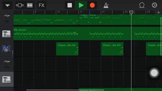Start recording with the red button
This screenshot has width=162, height=91.
coord(92,5)
